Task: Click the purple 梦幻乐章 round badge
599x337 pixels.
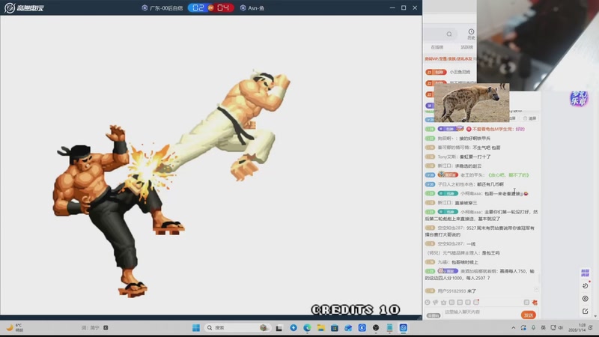Action: point(579,99)
